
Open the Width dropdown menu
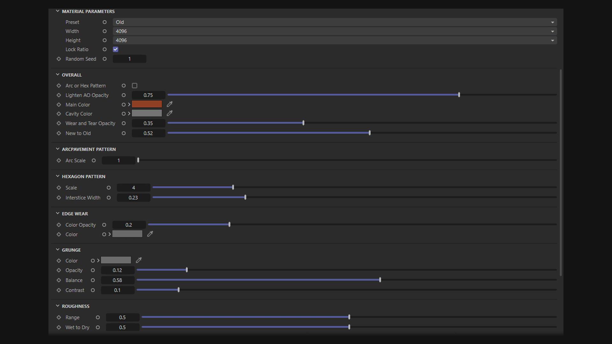click(x=334, y=31)
